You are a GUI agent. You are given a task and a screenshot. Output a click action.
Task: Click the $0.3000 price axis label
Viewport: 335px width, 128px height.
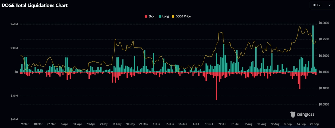[x=323, y=23]
